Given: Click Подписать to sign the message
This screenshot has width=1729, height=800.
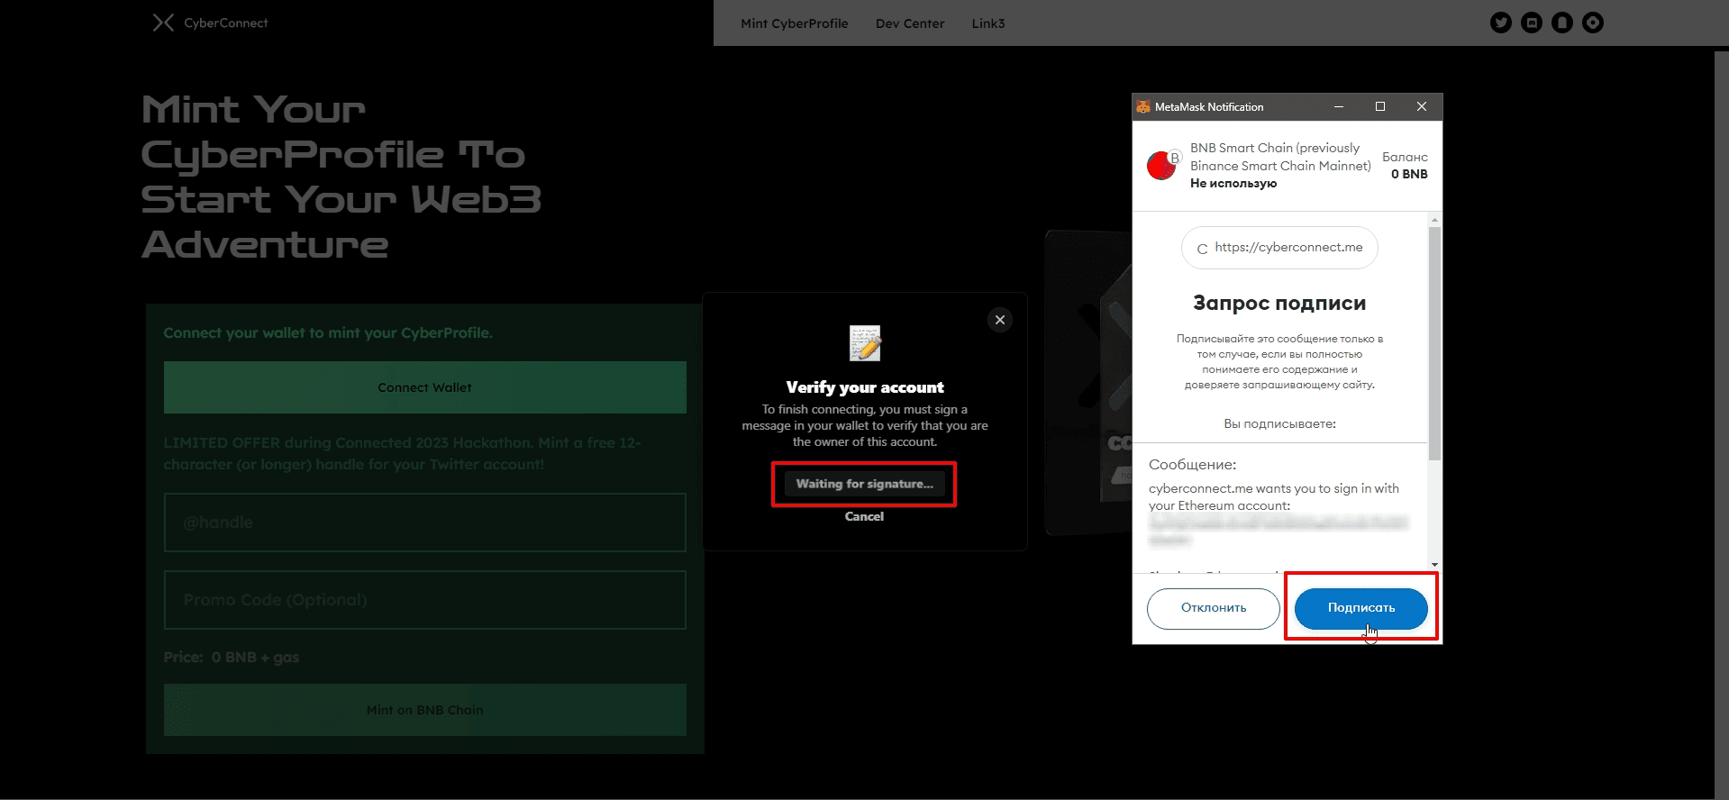Looking at the screenshot, I should 1361,608.
